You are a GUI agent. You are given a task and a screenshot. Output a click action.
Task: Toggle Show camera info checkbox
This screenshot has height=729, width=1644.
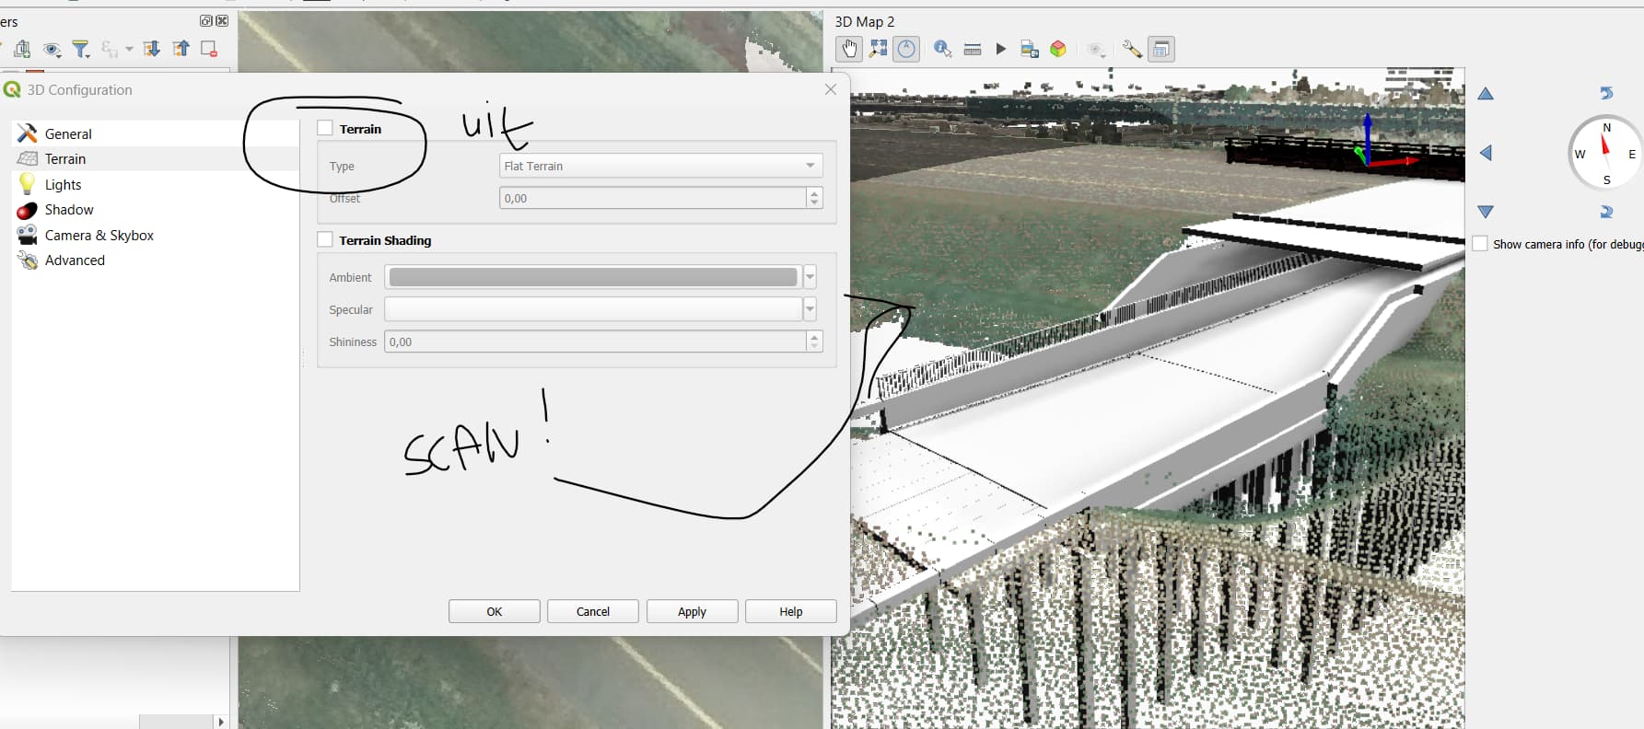tap(1480, 244)
